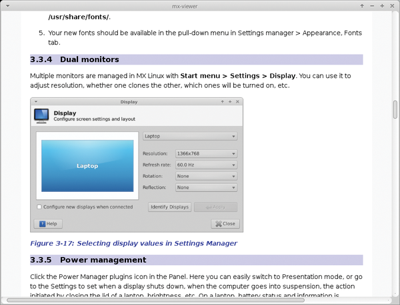Click the Figure 3-17 caption link

pyautogui.click(x=134, y=243)
